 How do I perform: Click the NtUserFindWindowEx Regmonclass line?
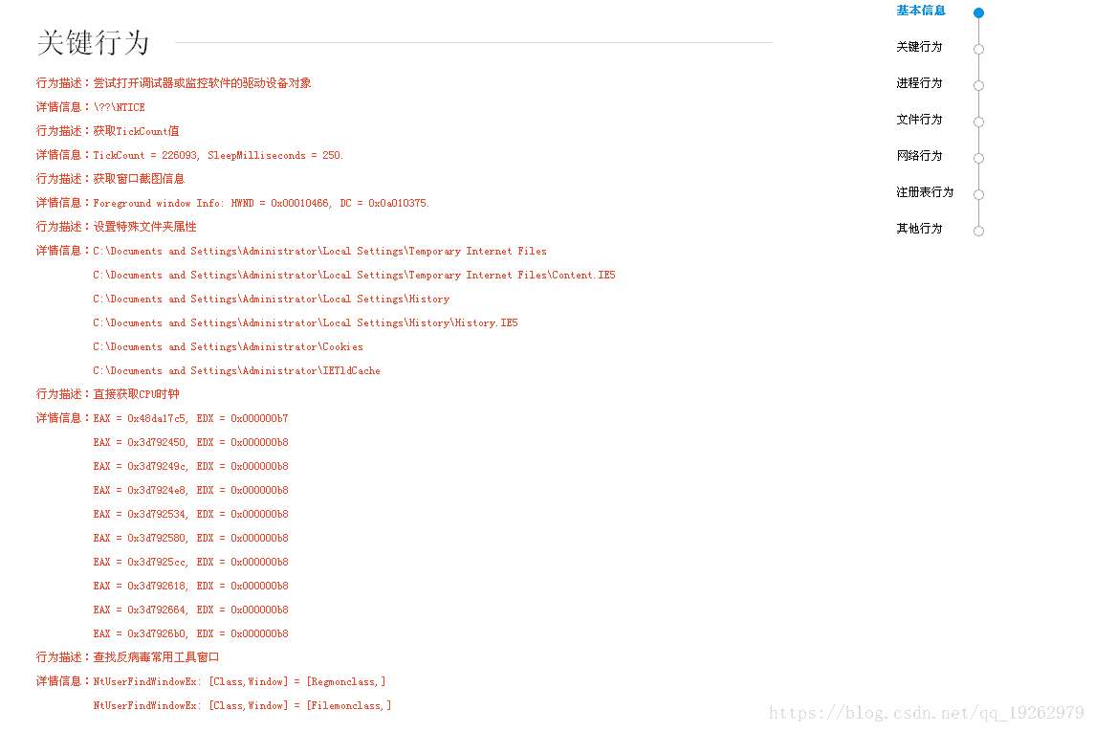[x=239, y=681]
